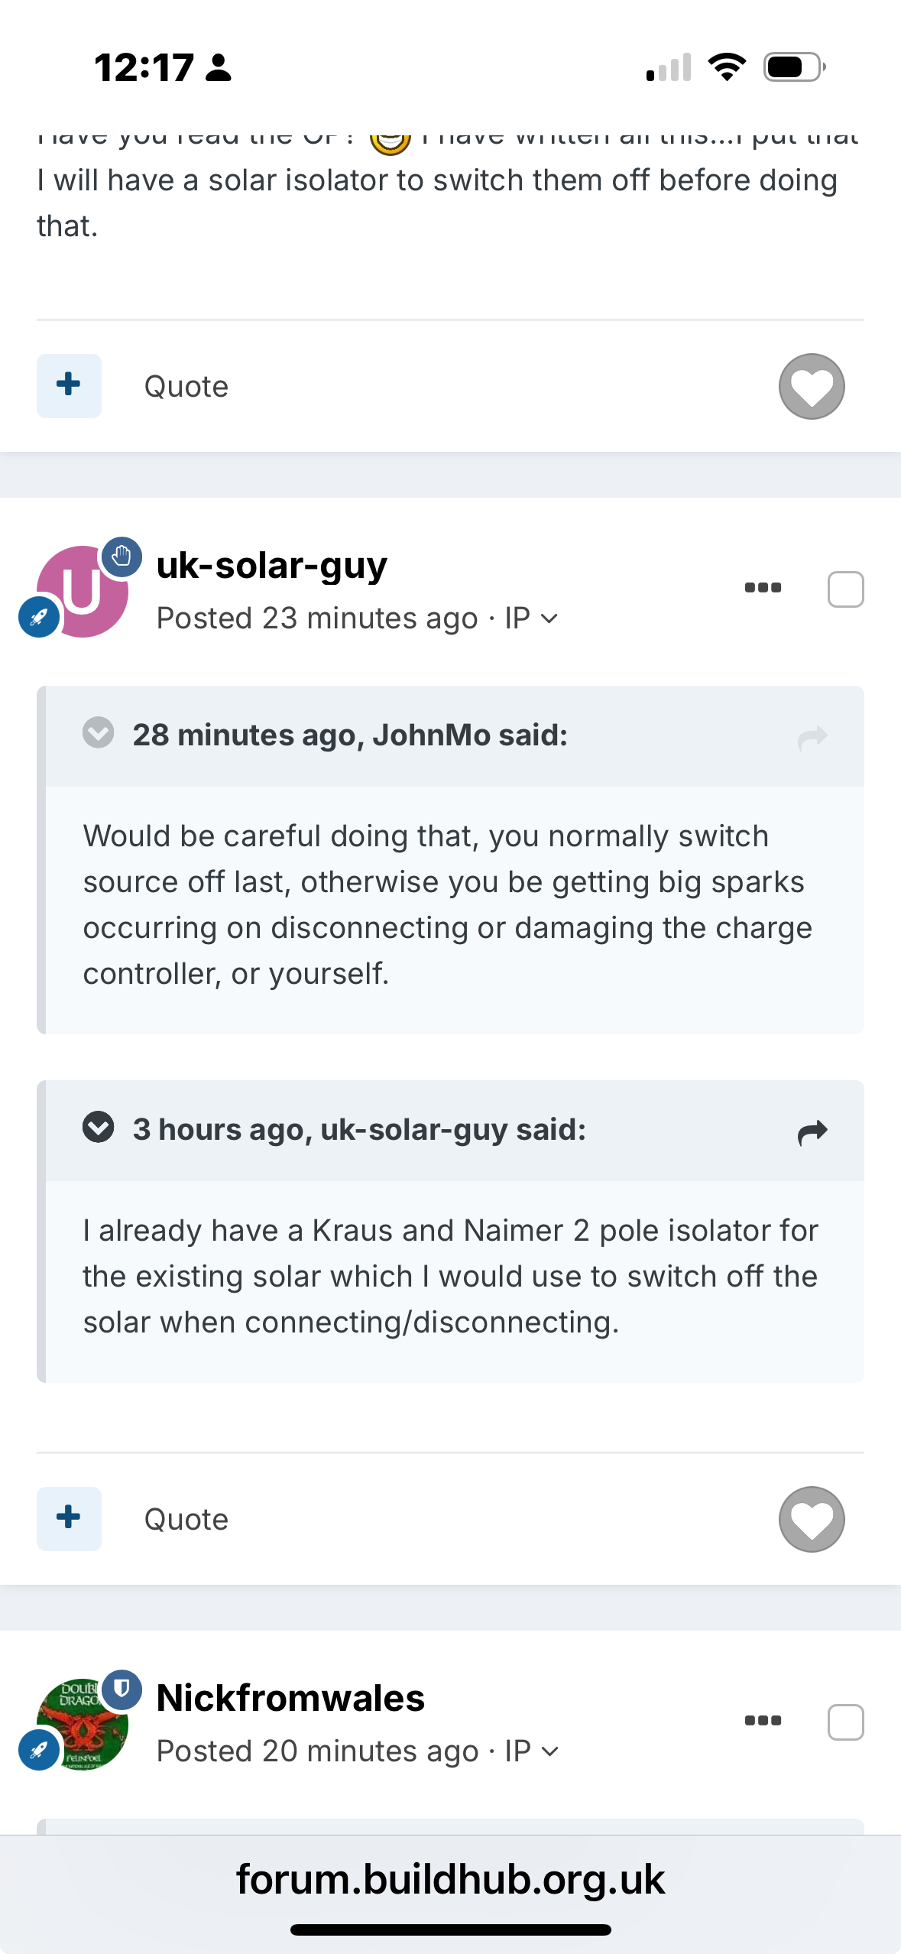Tap the heart reaction on the top post
The image size is (901, 1954).
(x=812, y=386)
